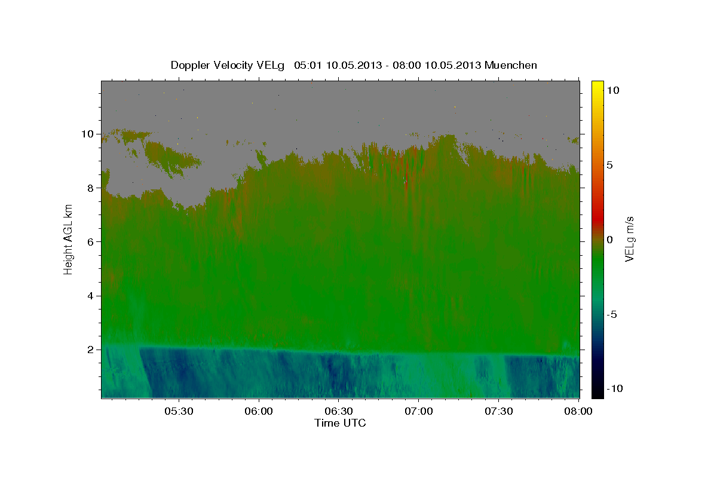
Task: Click the plot title 'Doppler Velocity VELg'
Action: point(228,65)
